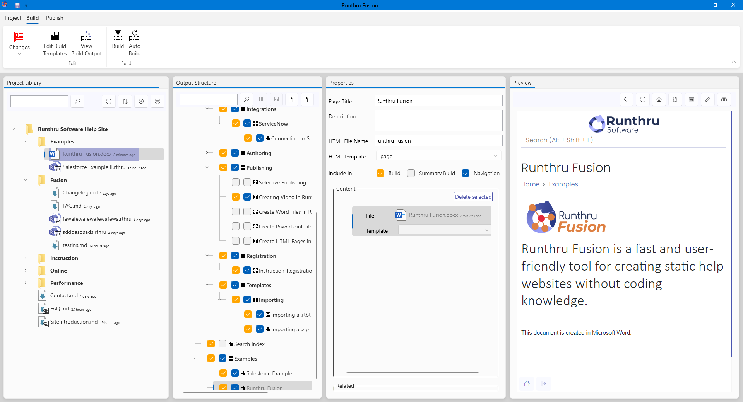This screenshot has width=743, height=402.
Task: Toggle orange checkbox for Authoring
Action: tap(223, 153)
